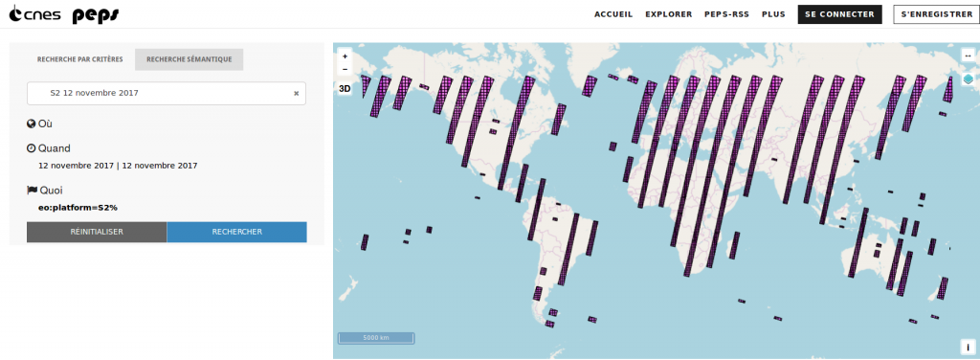Image resolution: width=980 pixels, height=360 pixels.
Task: Focus the S2 12 novembre 2017 search field
Action: 167,93
